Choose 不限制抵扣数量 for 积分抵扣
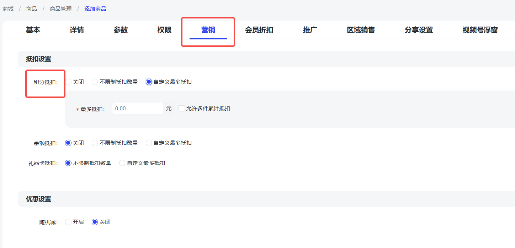Screen dimensions: 515x248 pos(95,82)
